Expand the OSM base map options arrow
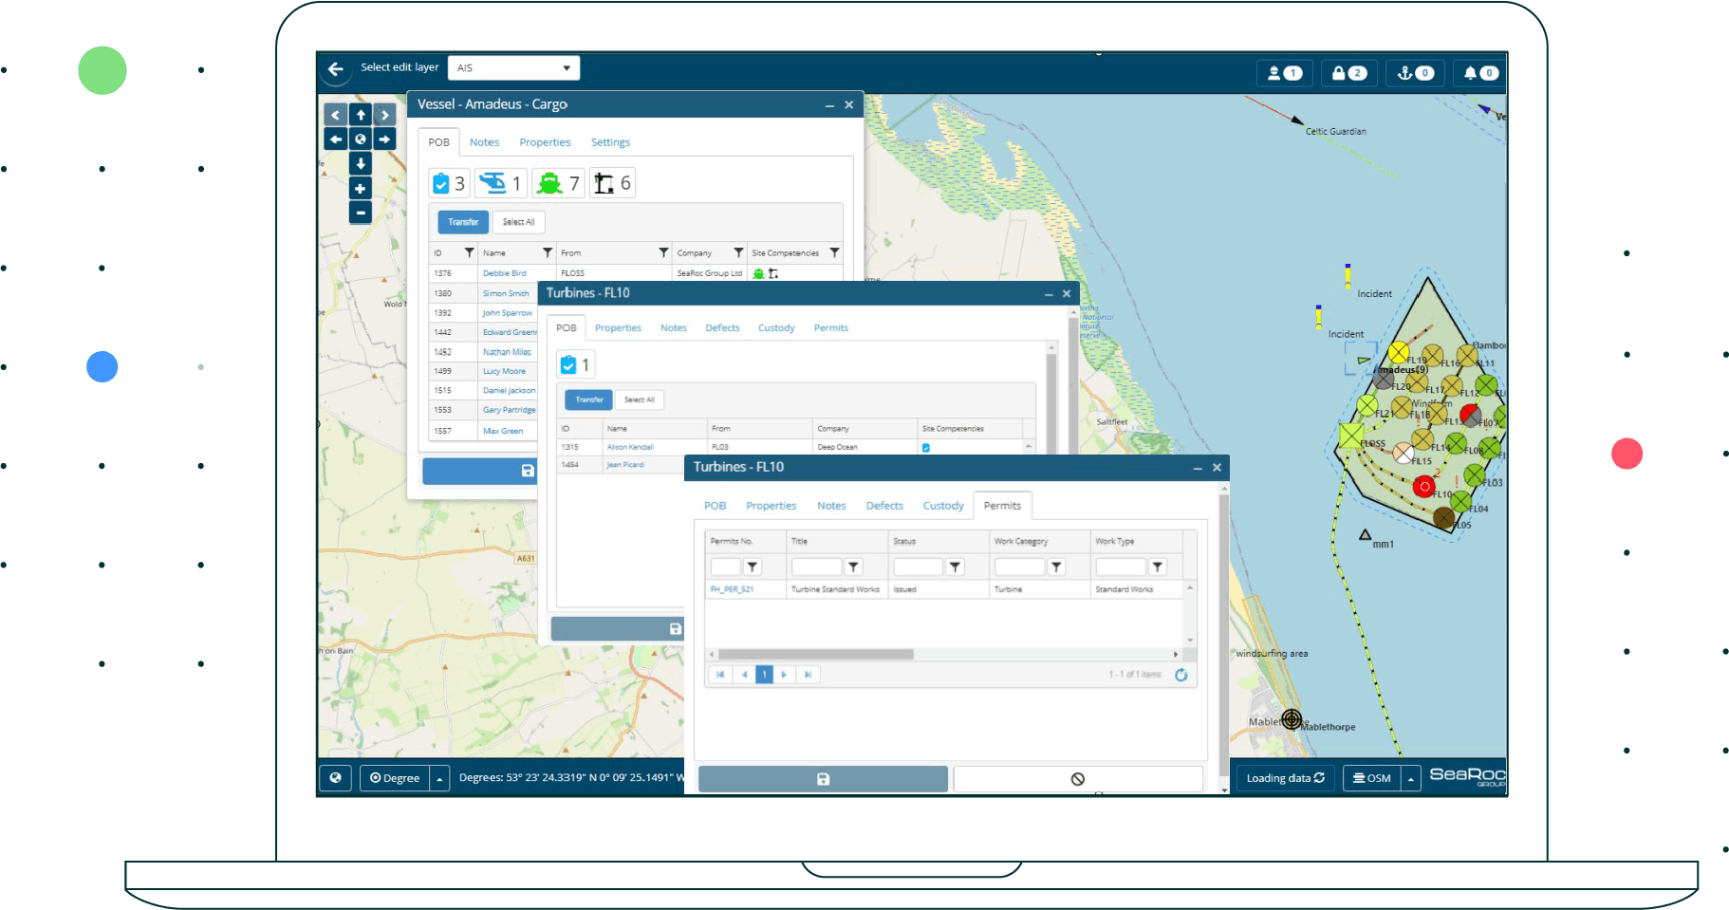 tap(1411, 778)
